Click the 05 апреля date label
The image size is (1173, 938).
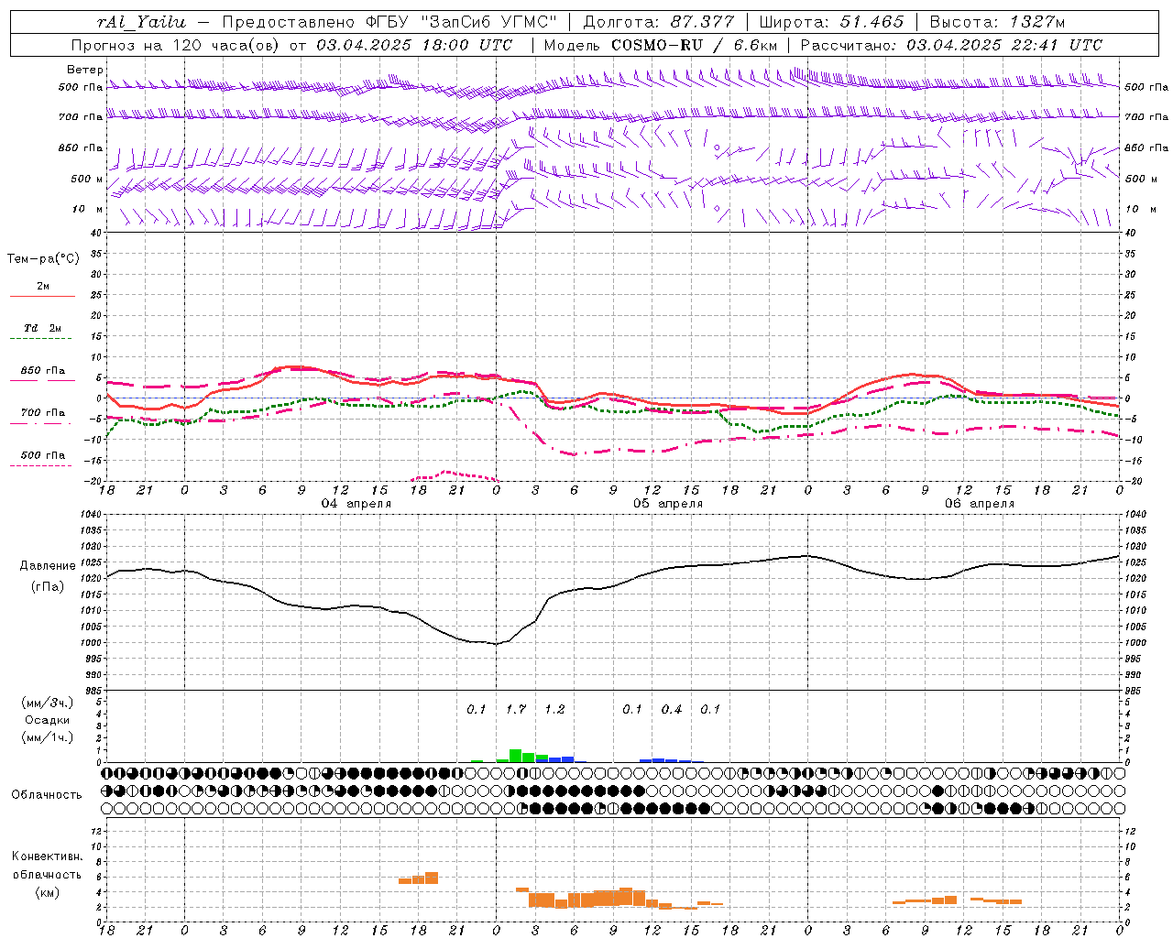click(668, 504)
